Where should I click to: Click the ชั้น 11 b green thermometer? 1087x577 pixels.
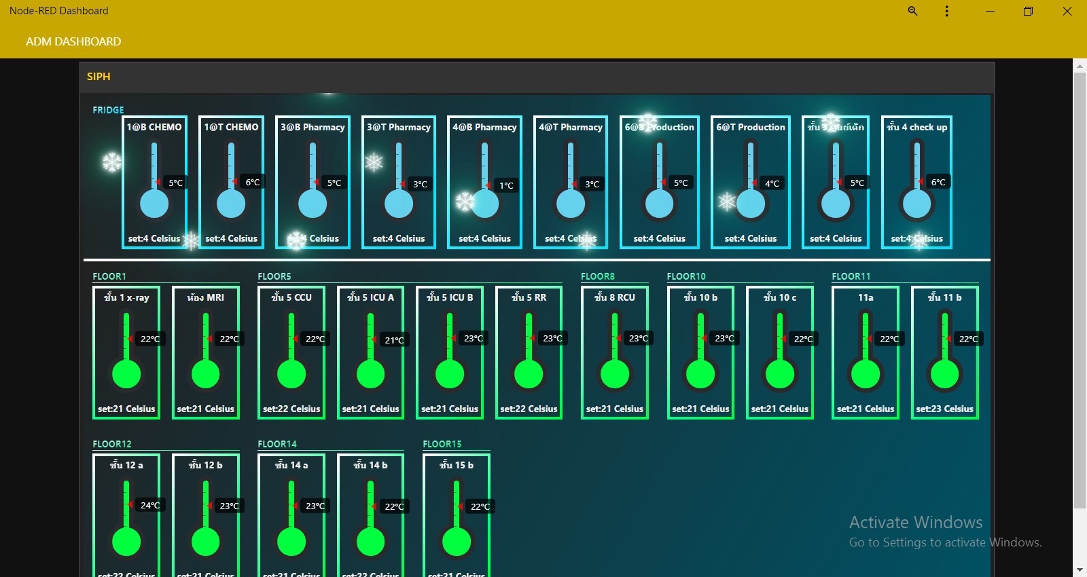(944, 351)
